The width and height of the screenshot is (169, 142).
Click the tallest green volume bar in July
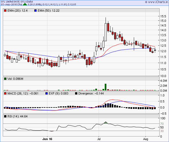pos(106,87)
